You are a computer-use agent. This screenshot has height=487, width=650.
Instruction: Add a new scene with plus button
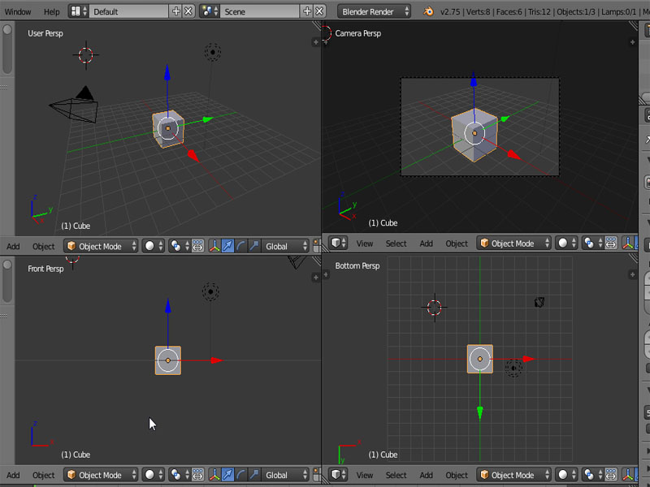(x=307, y=11)
